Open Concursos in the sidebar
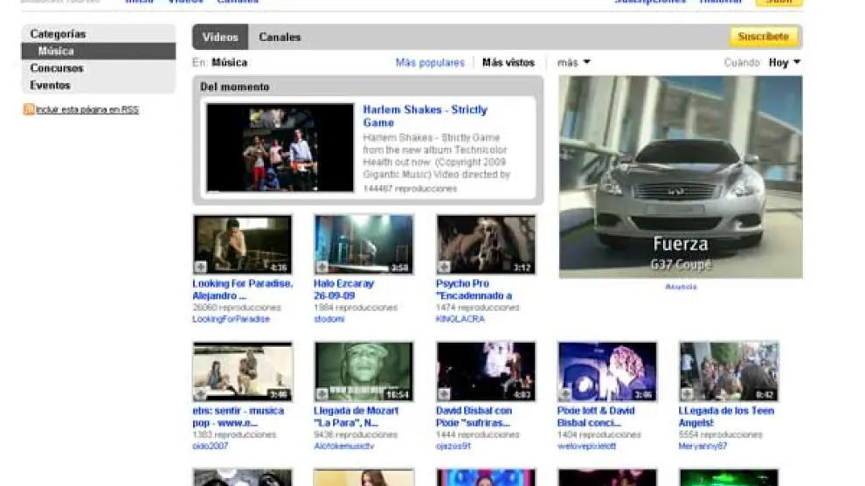 coord(57,68)
